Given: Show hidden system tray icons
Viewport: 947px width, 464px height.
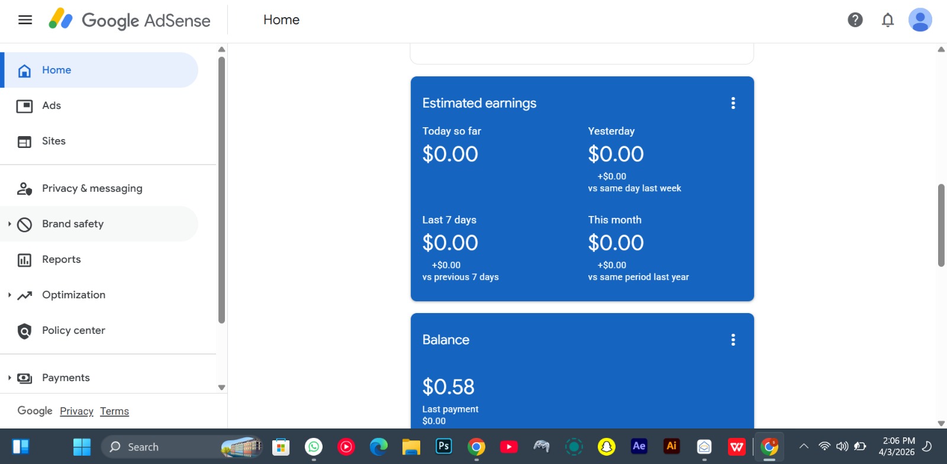Looking at the screenshot, I should coord(804,446).
